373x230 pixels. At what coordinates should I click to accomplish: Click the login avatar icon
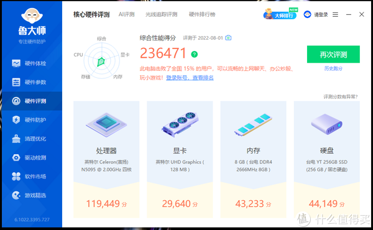307,14
